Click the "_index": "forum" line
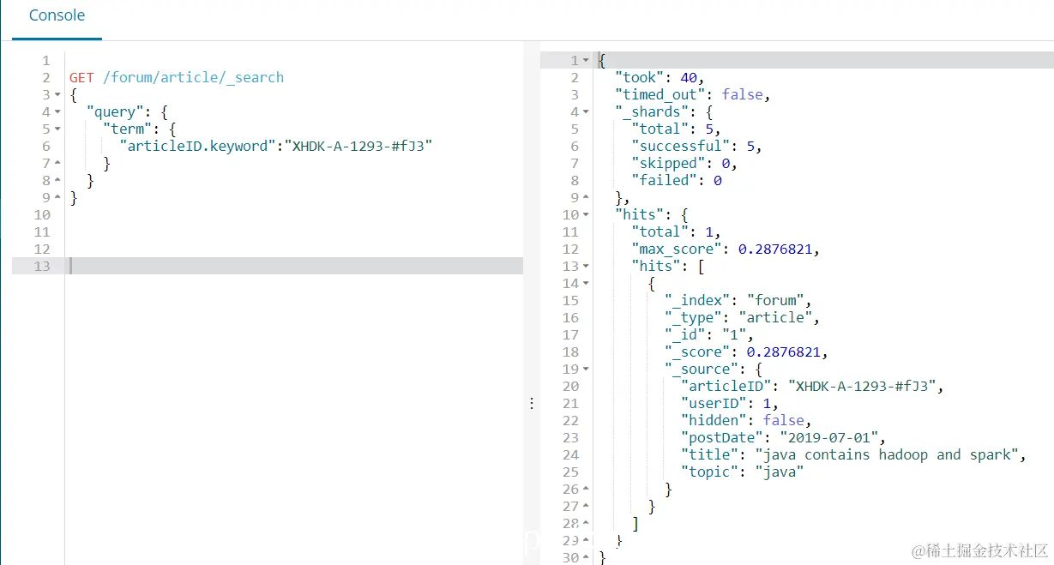The image size is (1054, 565). 738,300
